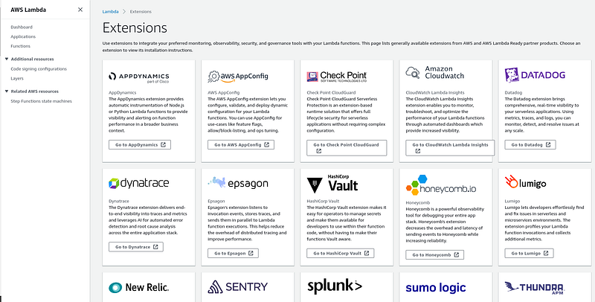Click the 'Check Point CloudGuard' card title
Screen dimensions: 595x302
pyautogui.click(x=331, y=92)
